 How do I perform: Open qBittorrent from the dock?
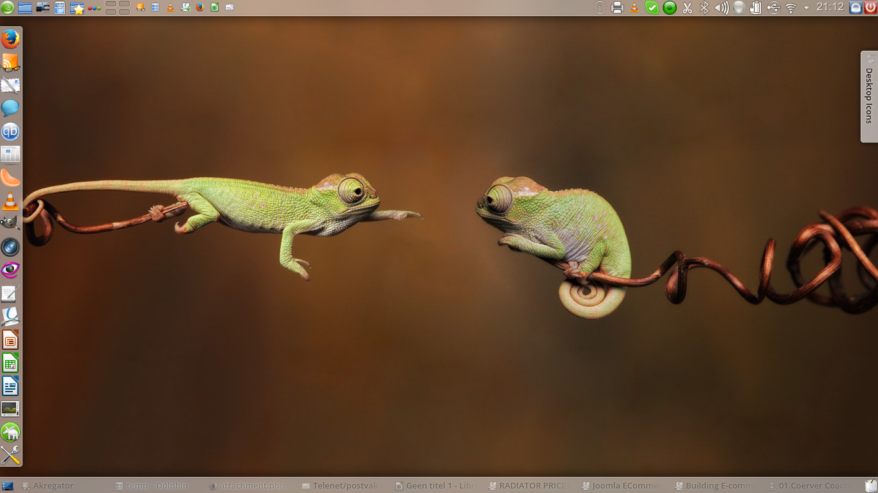pos(10,132)
